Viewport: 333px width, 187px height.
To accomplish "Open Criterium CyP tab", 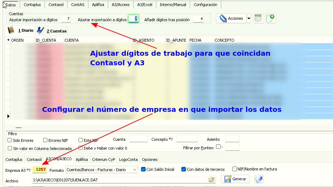I will tap(104, 159).
